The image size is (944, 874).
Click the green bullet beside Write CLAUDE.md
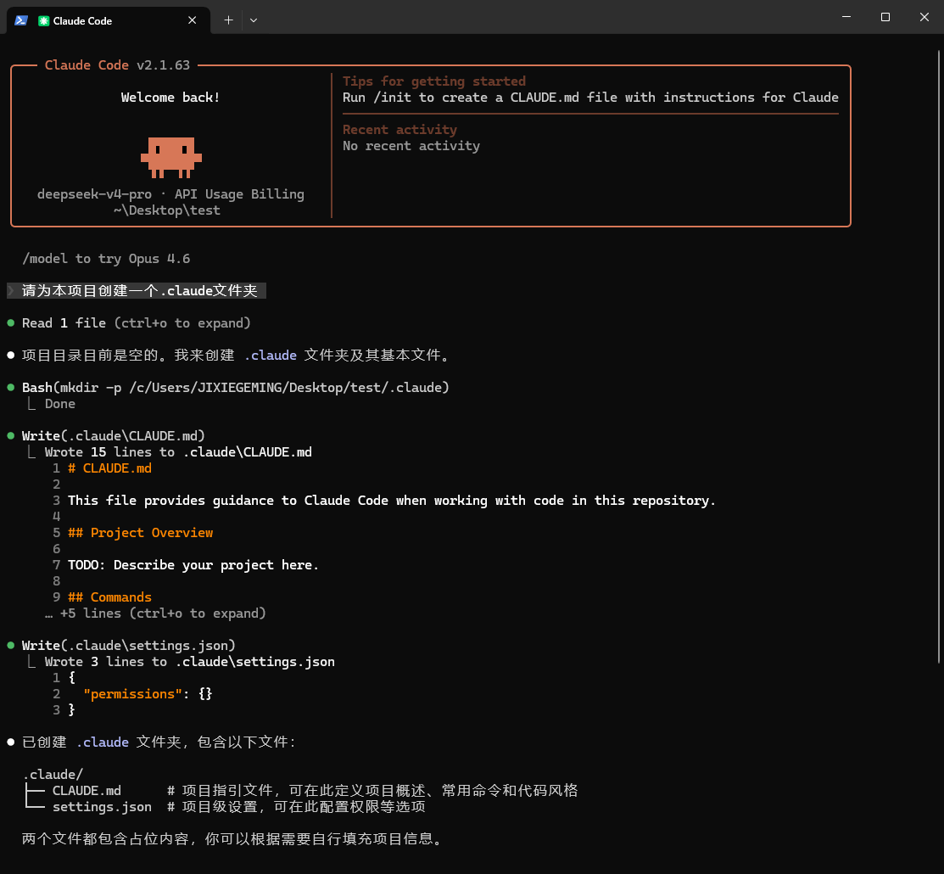[11, 435]
